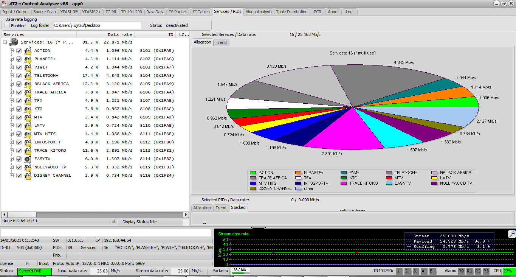Click TR101290 priority 2 indicator
This screenshot has height=277, width=516.
(407, 271)
